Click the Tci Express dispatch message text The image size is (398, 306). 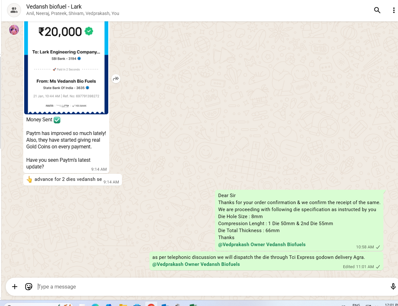point(258,257)
